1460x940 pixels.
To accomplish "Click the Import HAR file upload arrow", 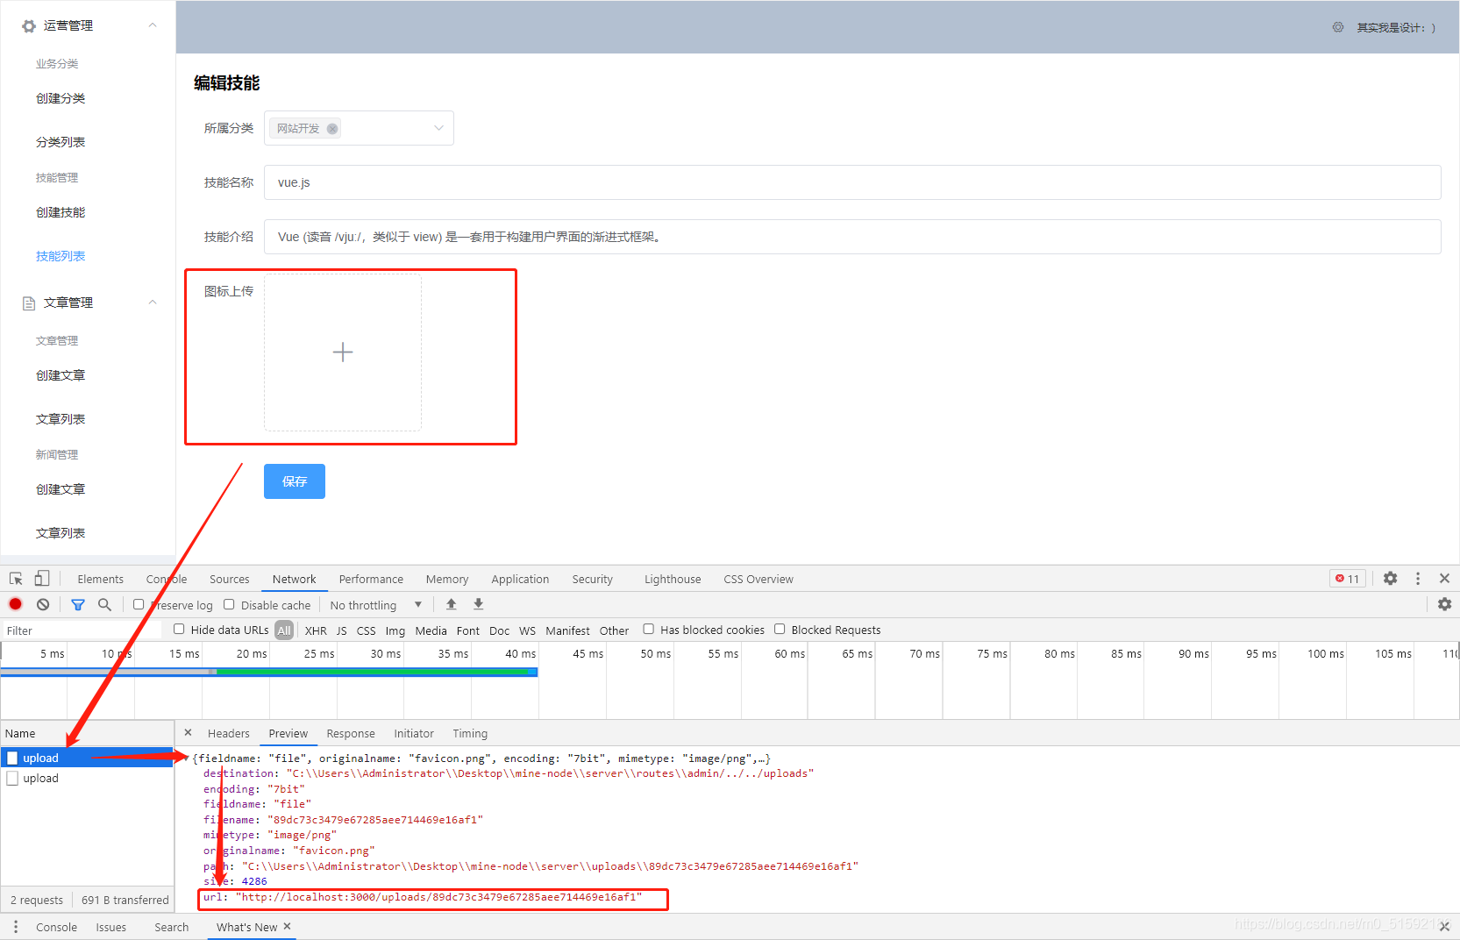I will (452, 604).
